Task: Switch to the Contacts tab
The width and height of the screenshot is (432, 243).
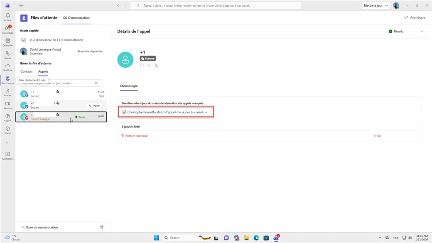Action: pos(27,71)
